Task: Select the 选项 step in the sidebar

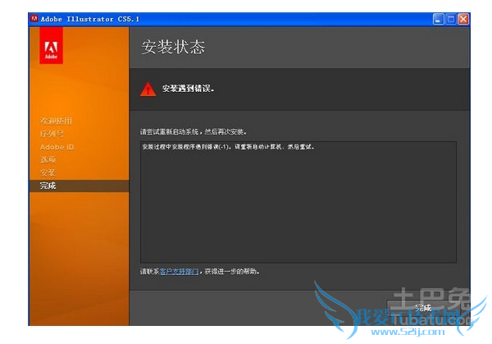Action: 48,160
